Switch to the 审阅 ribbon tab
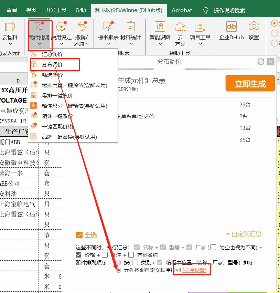 [12, 10]
